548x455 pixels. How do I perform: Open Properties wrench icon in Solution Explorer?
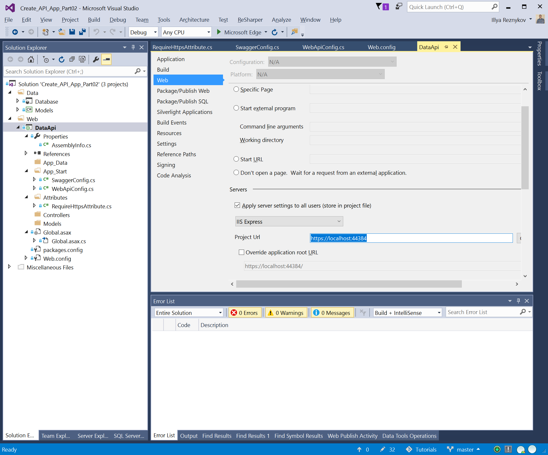point(96,59)
